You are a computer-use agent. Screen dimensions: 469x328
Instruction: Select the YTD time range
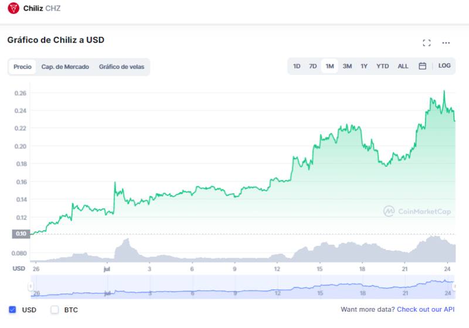(x=382, y=66)
